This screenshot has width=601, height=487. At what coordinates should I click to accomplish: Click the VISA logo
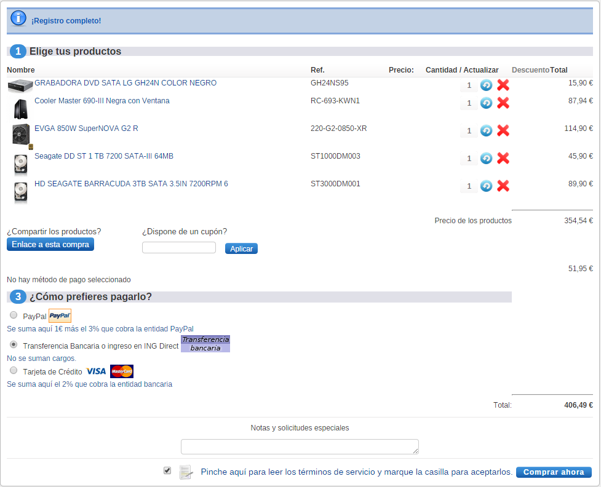point(96,371)
